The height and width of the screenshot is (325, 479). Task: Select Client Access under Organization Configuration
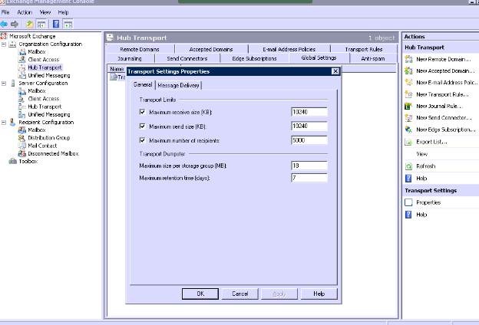pyautogui.click(x=44, y=60)
